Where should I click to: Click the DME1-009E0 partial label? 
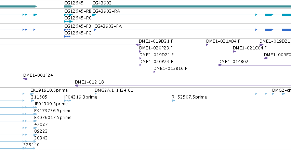click(277, 55)
